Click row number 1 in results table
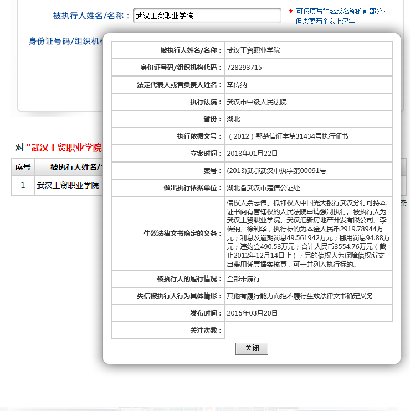The height and width of the screenshot is (411, 410). [x=23, y=185]
